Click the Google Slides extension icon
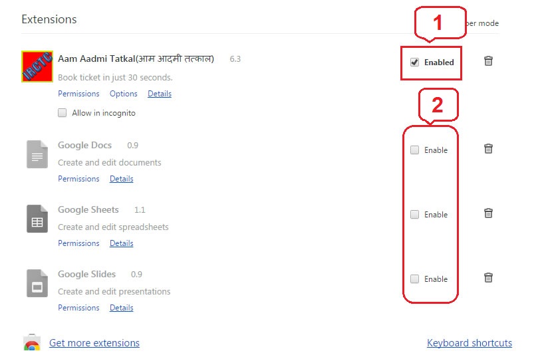The height and width of the screenshot is (357, 546). click(37, 283)
